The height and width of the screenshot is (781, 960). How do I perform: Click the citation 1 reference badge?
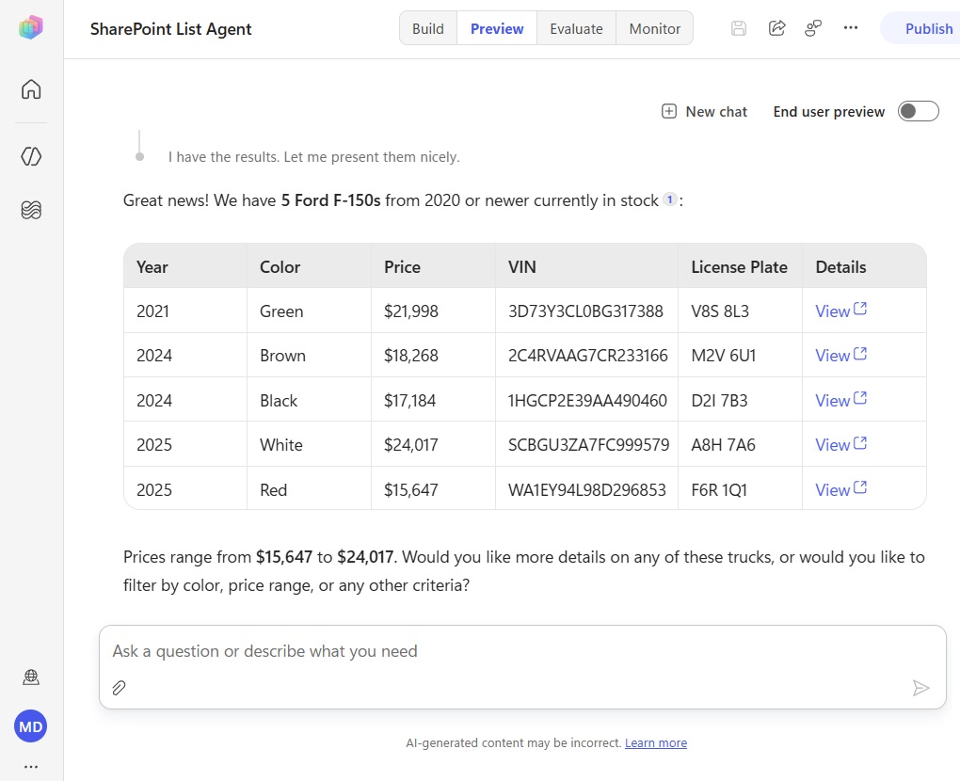pyautogui.click(x=670, y=199)
